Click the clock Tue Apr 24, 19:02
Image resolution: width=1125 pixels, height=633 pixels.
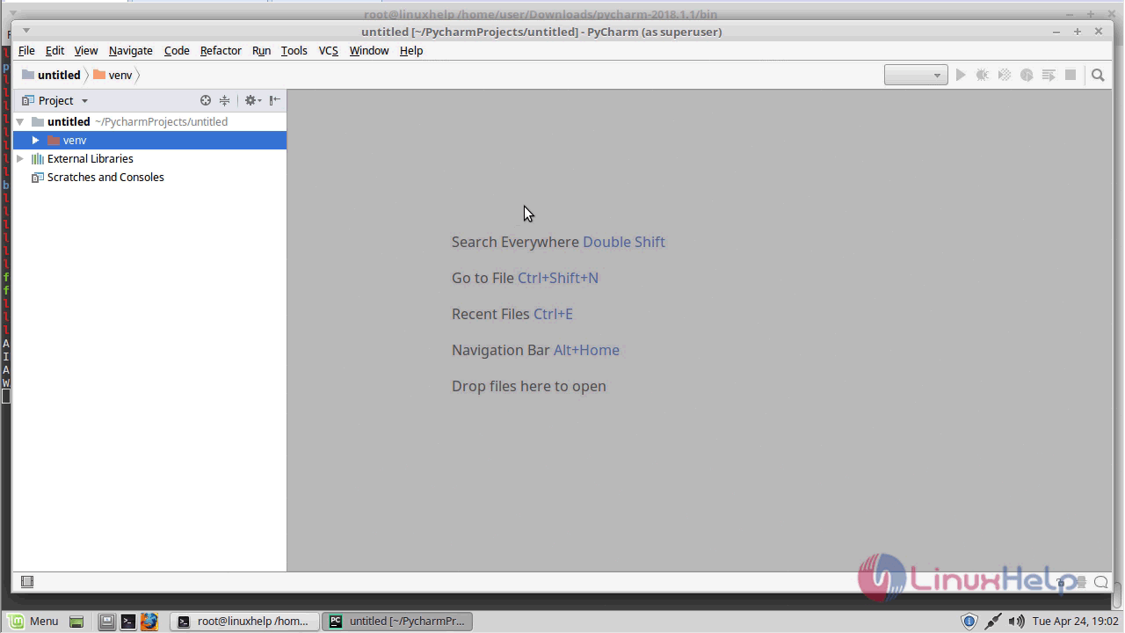tap(1076, 622)
